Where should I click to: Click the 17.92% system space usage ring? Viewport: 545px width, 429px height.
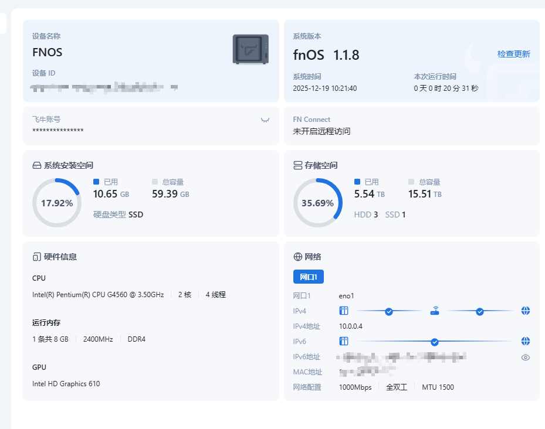click(57, 203)
